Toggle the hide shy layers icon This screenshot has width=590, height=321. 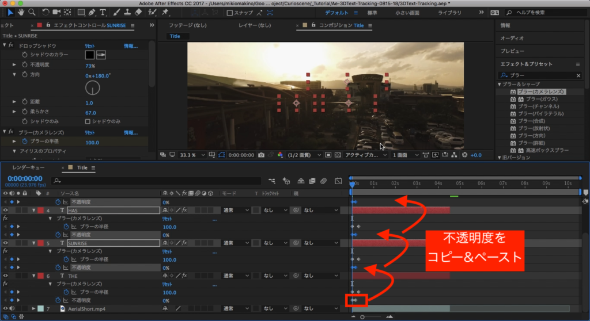tap(301, 181)
